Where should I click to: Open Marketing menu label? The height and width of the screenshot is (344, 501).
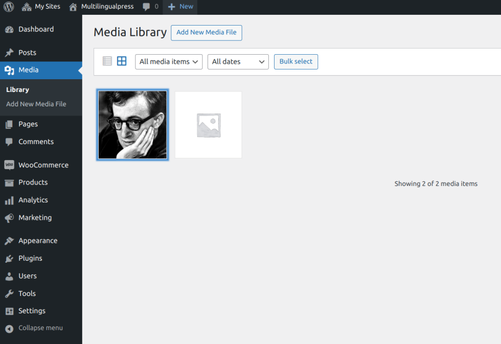coord(35,218)
